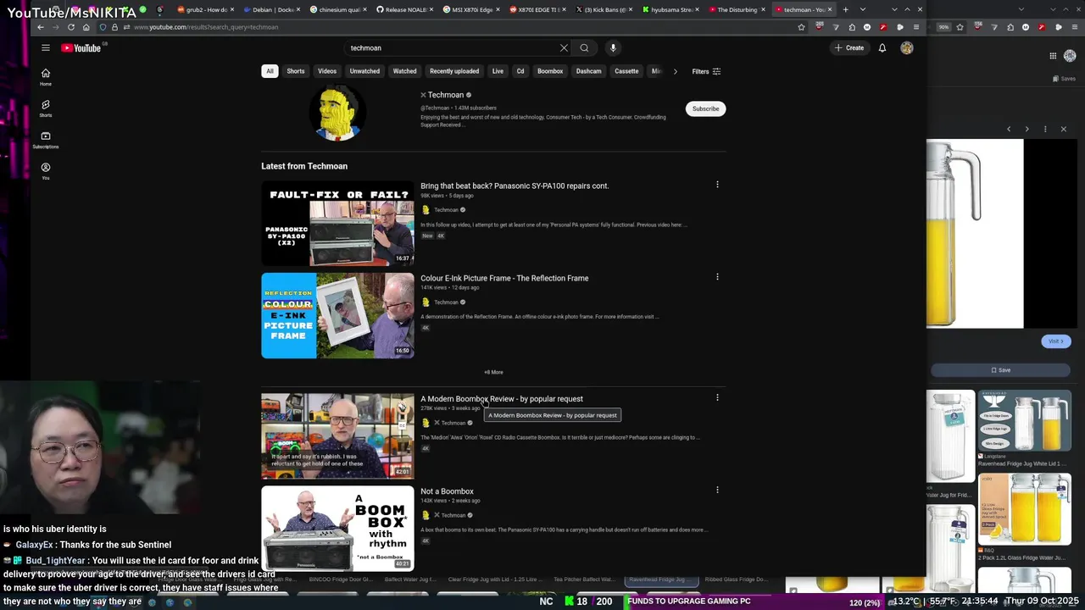Open the YouTube account avatar menu
The height and width of the screenshot is (610, 1085).
907,48
